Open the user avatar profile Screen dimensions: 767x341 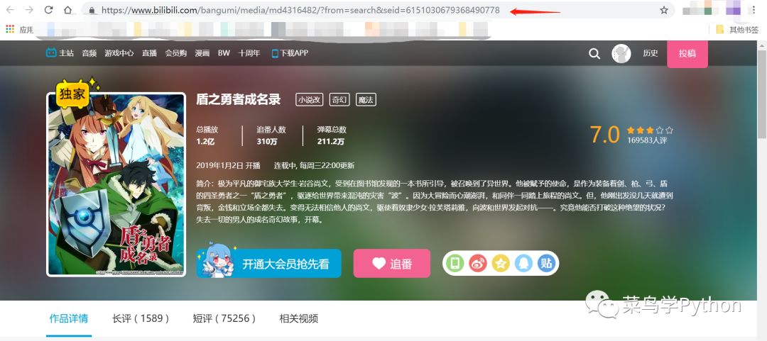tap(621, 54)
